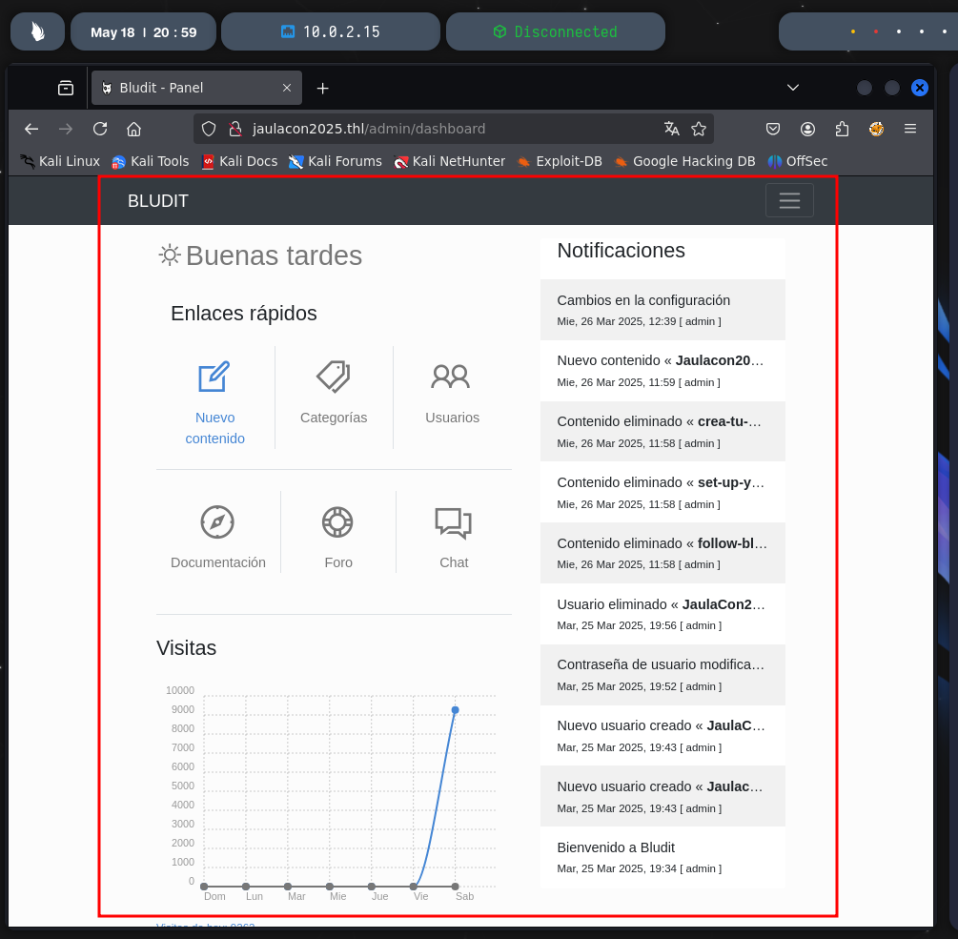958x939 pixels.
Task: Select the Bludit - Panel tab
Action: click(x=196, y=88)
